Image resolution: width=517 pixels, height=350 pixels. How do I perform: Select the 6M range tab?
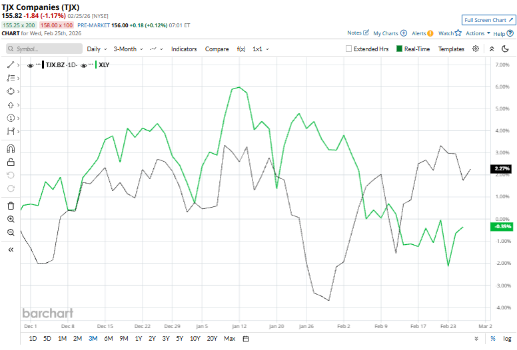(109, 339)
